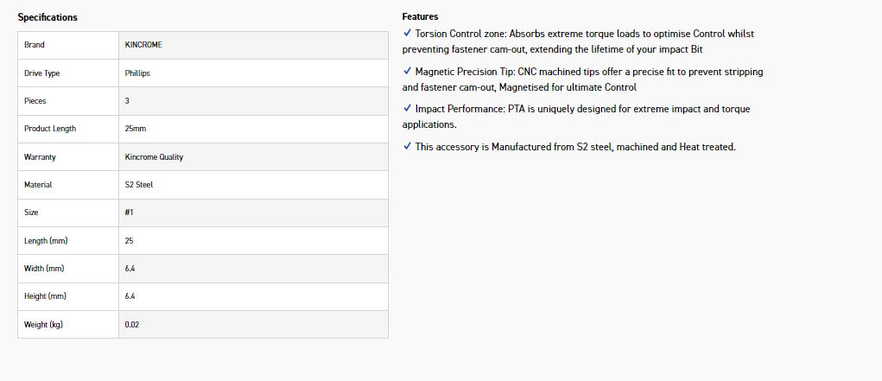The height and width of the screenshot is (381, 882).
Task: Select the 0.02 weight value
Action: (131, 325)
